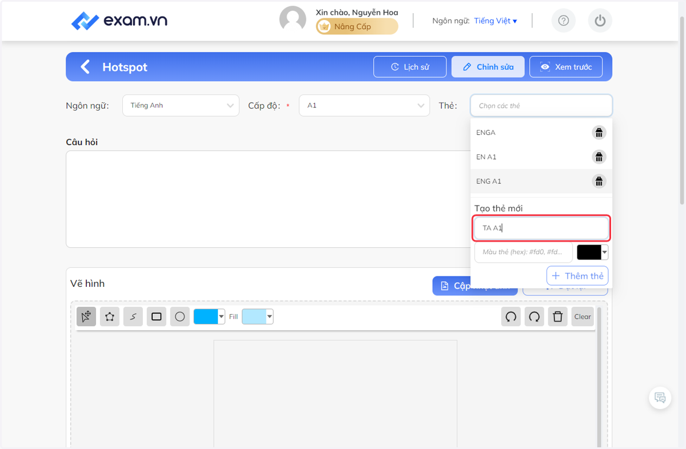
Task: Click the Nâng Cấp upgrade button
Action: tap(357, 26)
